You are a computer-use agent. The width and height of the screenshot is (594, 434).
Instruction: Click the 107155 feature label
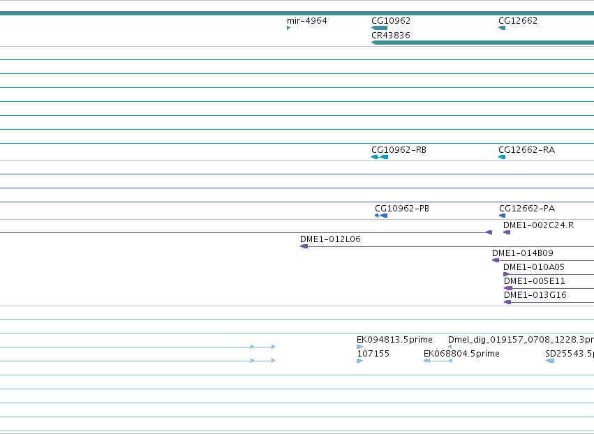373,354
